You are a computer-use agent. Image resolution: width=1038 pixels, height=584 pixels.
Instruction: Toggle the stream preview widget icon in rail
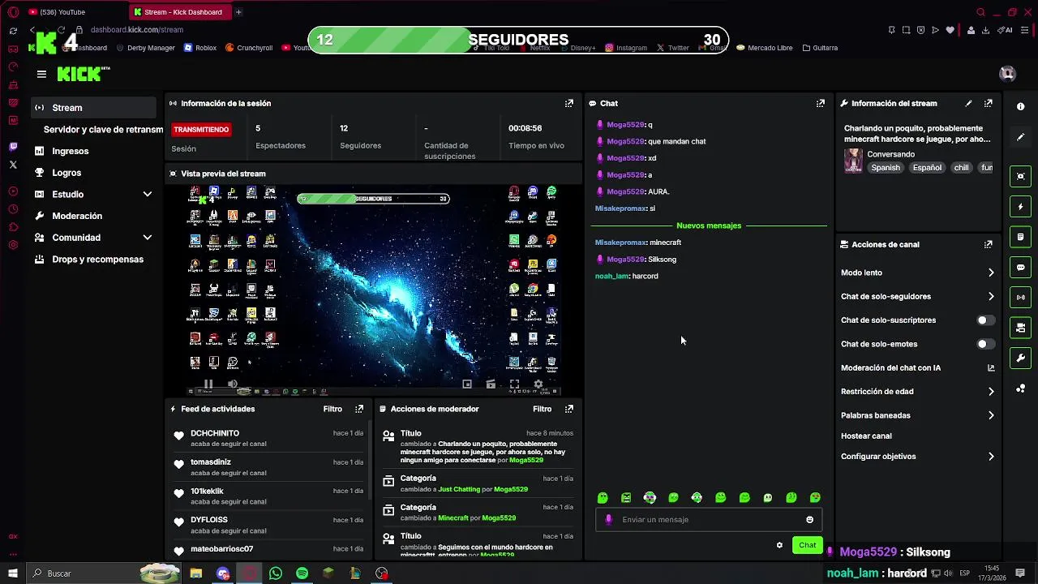(1021, 177)
